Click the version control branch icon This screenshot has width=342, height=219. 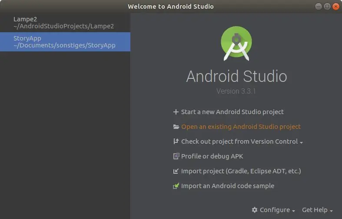pos(176,142)
